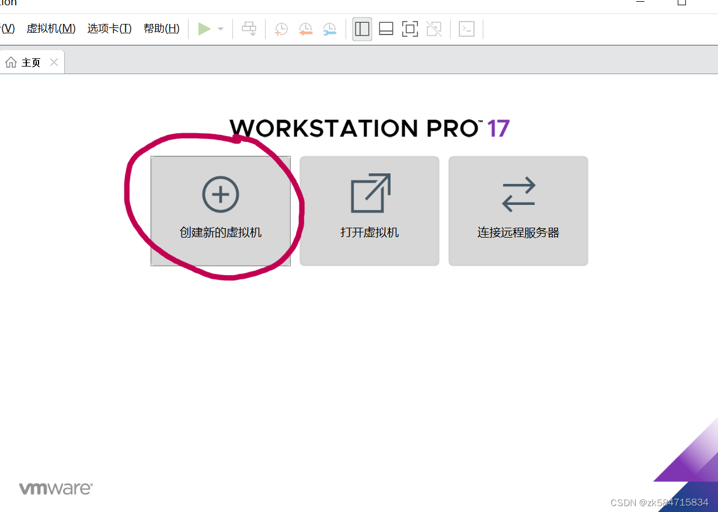Click the 连接远程服务器 tile

point(518,211)
